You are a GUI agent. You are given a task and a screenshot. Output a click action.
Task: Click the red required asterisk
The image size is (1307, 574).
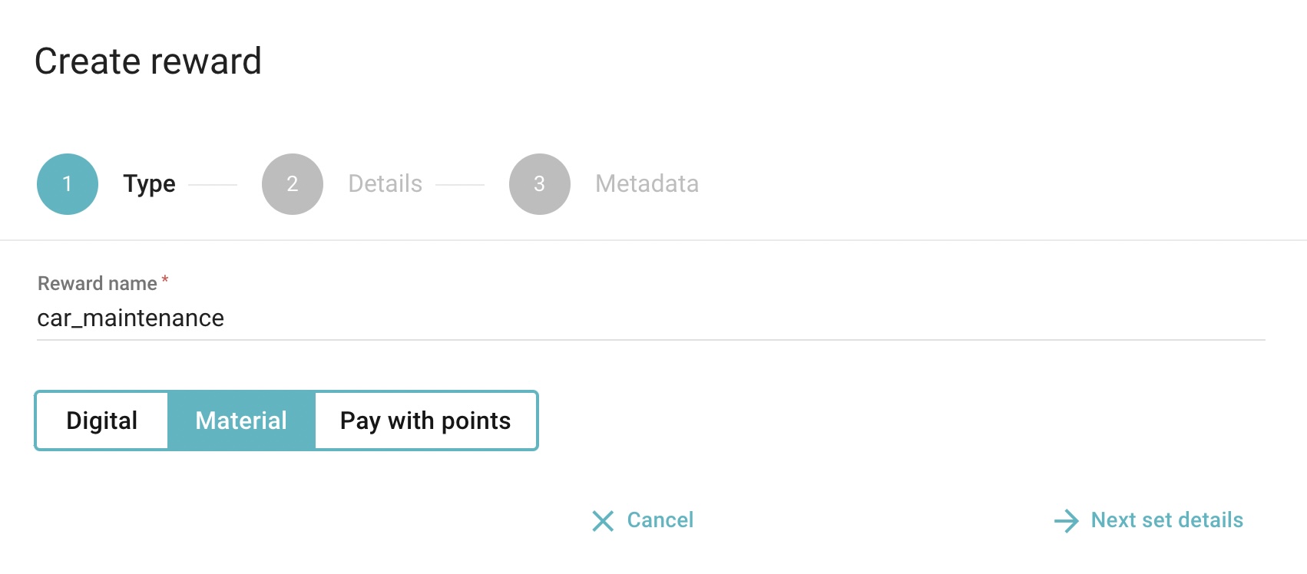(165, 281)
